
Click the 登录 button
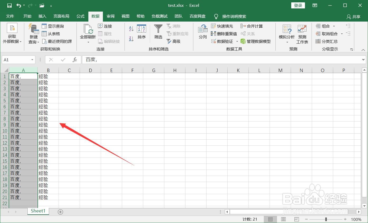pyautogui.click(x=298, y=5)
